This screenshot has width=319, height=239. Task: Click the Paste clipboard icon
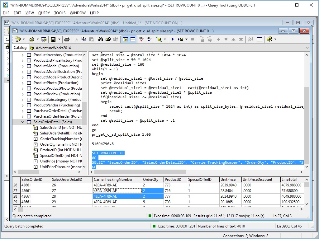(x=91, y=39)
